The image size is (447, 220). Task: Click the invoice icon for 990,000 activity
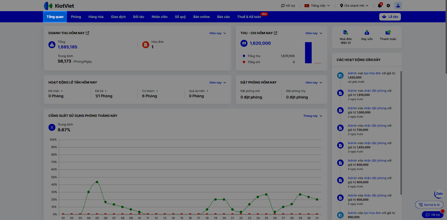click(x=340, y=215)
